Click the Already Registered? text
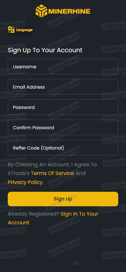Image resolution: width=126 pixels, height=272 pixels. point(34,214)
